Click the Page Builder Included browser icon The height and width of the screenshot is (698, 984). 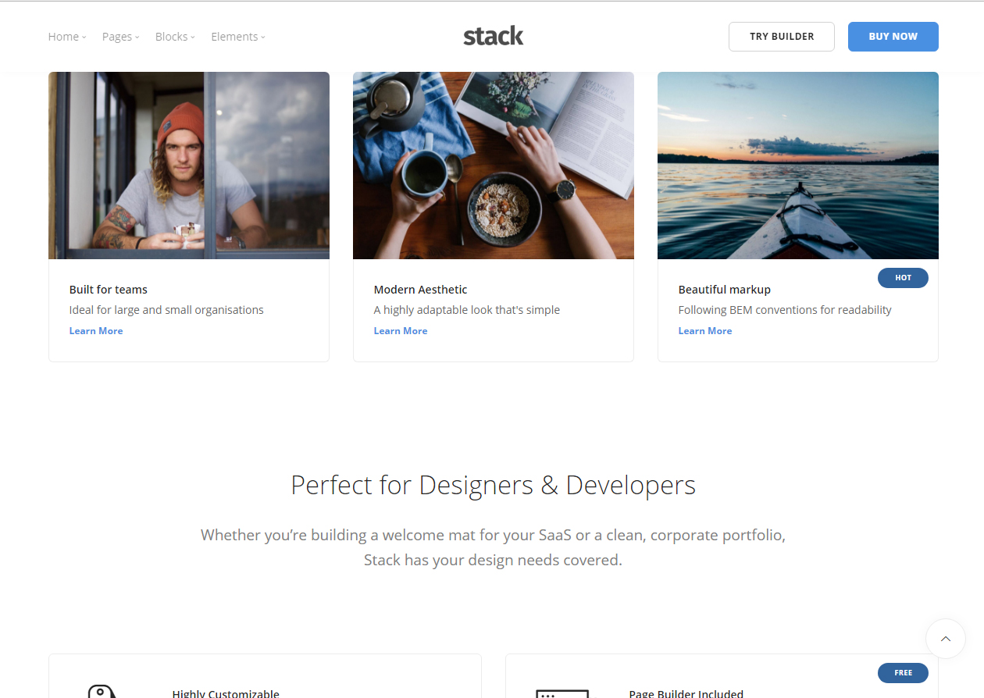(x=562, y=693)
